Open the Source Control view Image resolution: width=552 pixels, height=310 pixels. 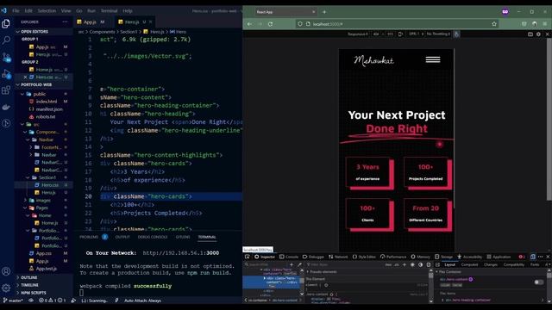[x=6, y=57]
